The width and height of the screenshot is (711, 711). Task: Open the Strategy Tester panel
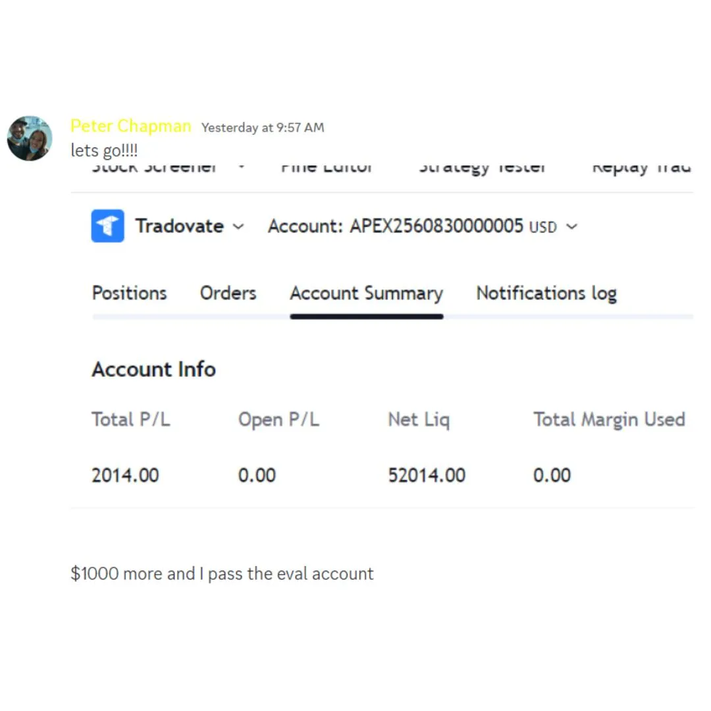click(x=482, y=169)
